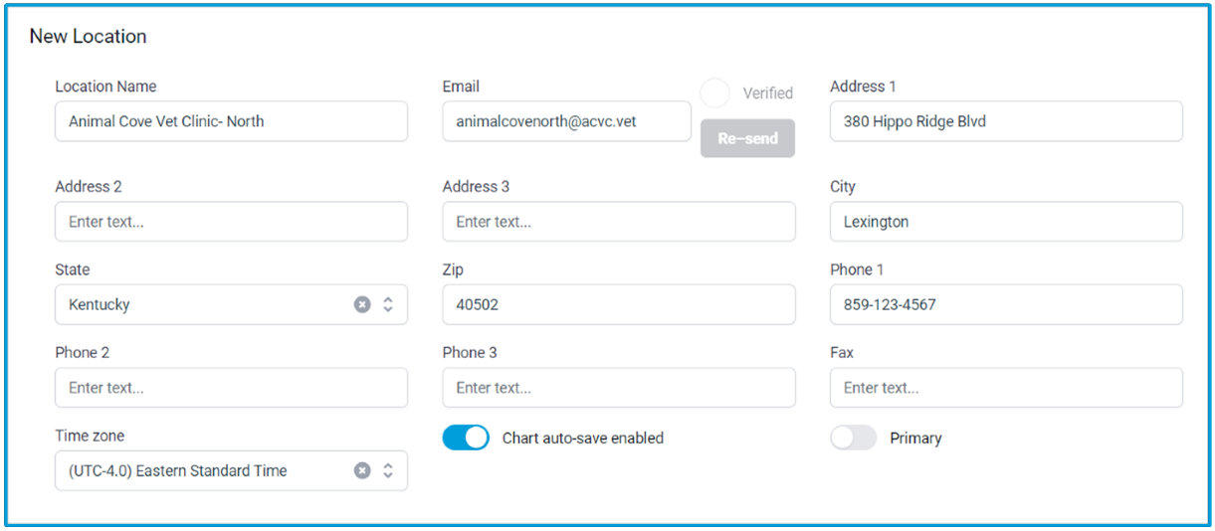This screenshot has height=531, width=1215.
Task: Open the Time zone combo box
Action: [x=231, y=470]
